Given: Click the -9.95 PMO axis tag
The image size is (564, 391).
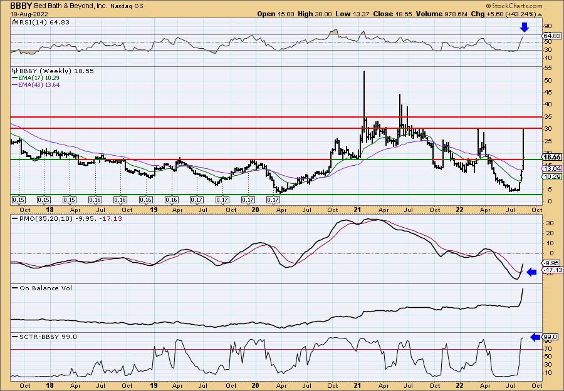Looking at the screenshot, I should [552, 263].
